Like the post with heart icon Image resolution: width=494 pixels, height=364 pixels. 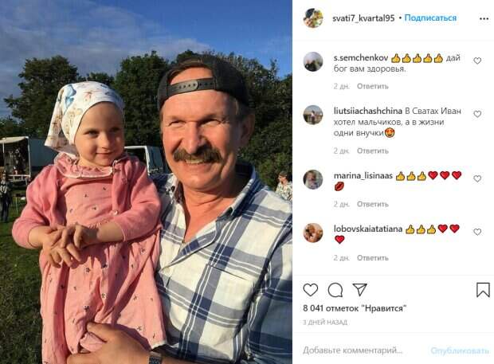(310, 290)
